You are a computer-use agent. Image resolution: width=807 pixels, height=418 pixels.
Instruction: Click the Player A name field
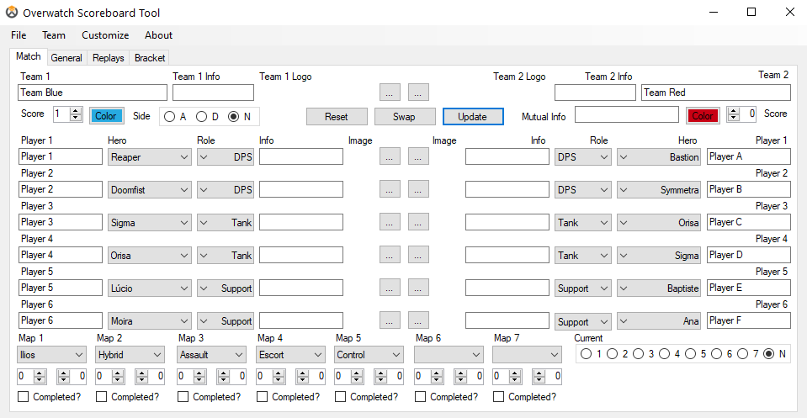click(x=749, y=156)
